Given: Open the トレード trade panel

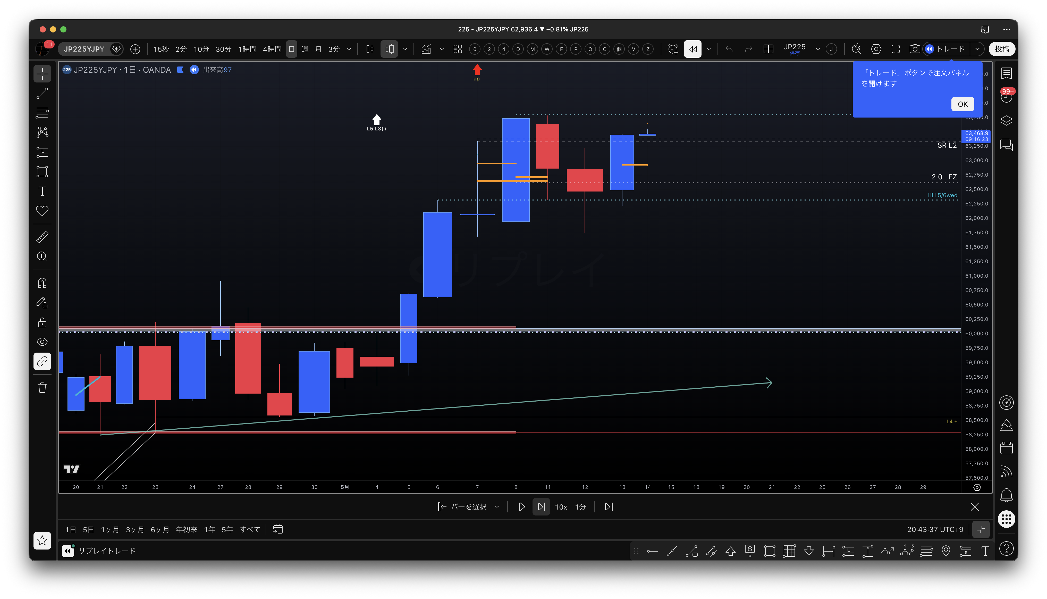Looking at the screenshot, I should point(945,49).
